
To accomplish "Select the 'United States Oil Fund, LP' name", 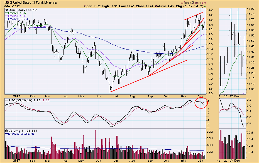I will [x=30, y=3].
